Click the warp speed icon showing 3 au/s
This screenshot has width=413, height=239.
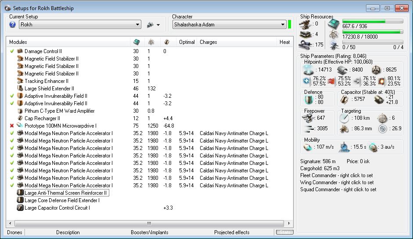[373, 147]
